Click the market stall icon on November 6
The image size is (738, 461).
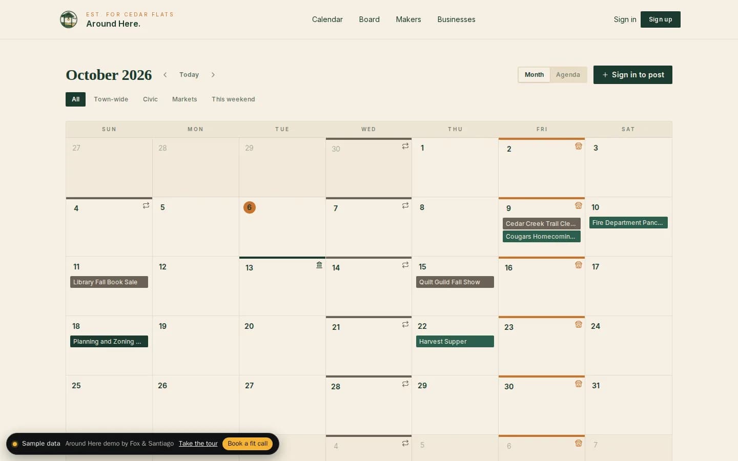coord(579,443)
